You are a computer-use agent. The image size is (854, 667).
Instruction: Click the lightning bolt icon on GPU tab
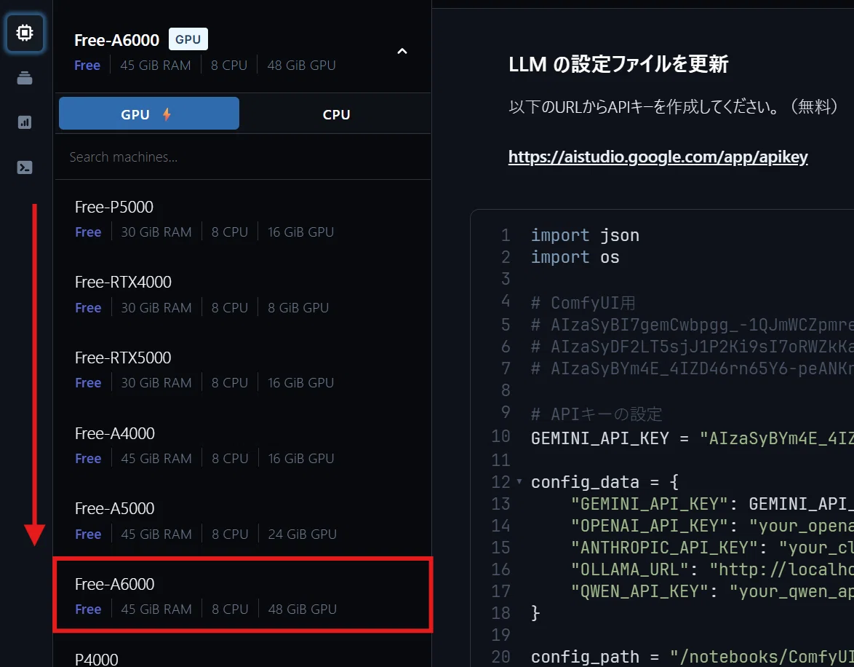(x=167, y=114)
